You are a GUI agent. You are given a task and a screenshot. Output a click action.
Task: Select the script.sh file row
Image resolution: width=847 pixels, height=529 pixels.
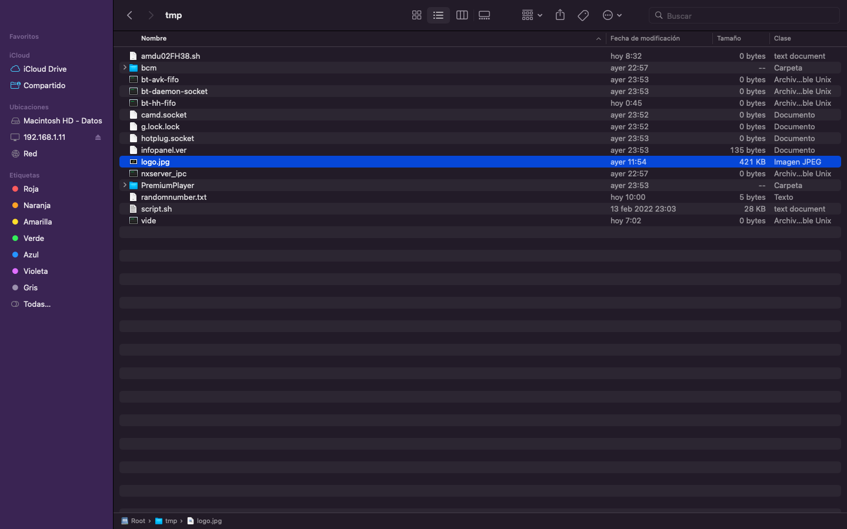[156, 209]
